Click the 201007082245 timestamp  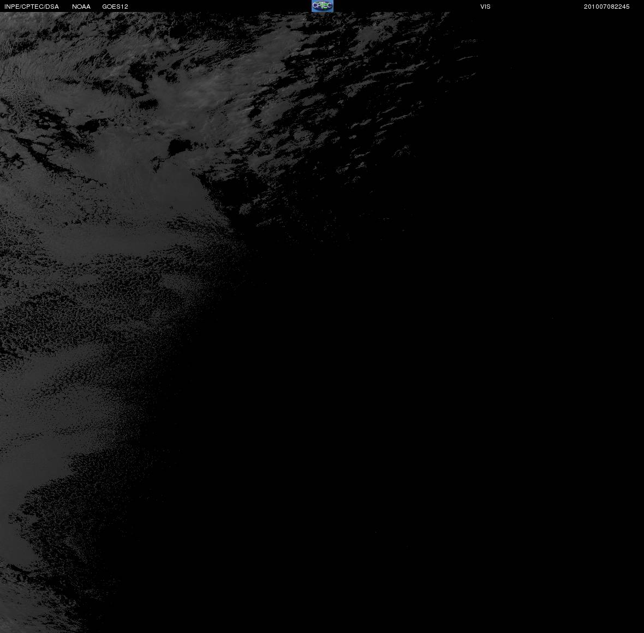(607, 7)
